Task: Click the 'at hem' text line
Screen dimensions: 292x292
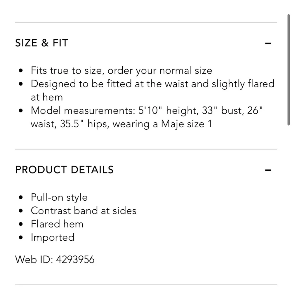Action: coord(47,97)
